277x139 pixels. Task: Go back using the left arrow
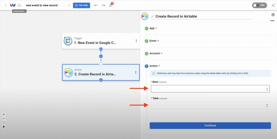(5, 5)
